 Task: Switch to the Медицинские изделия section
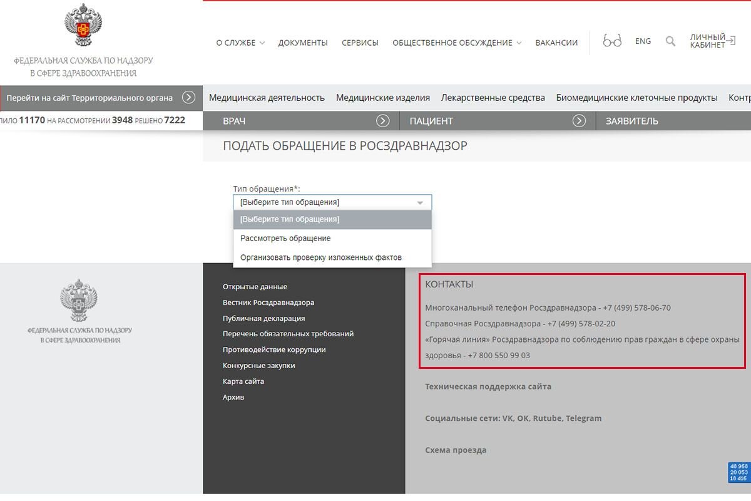click(x=383, y=97)
